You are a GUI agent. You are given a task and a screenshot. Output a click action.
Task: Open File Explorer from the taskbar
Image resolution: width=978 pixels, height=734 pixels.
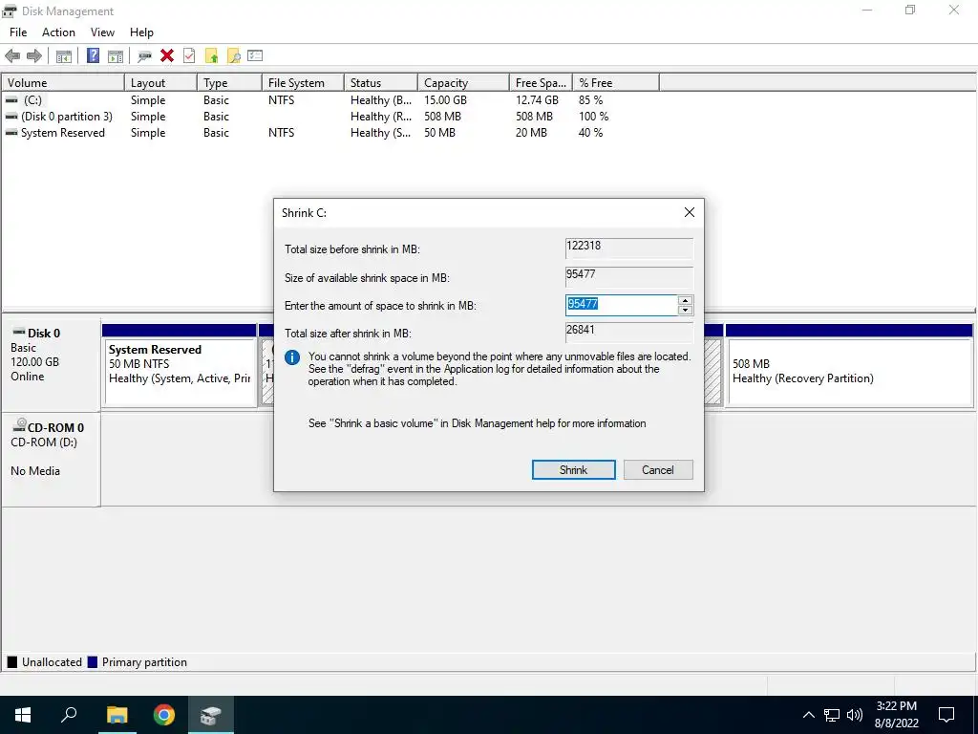(x=117, y=715)
